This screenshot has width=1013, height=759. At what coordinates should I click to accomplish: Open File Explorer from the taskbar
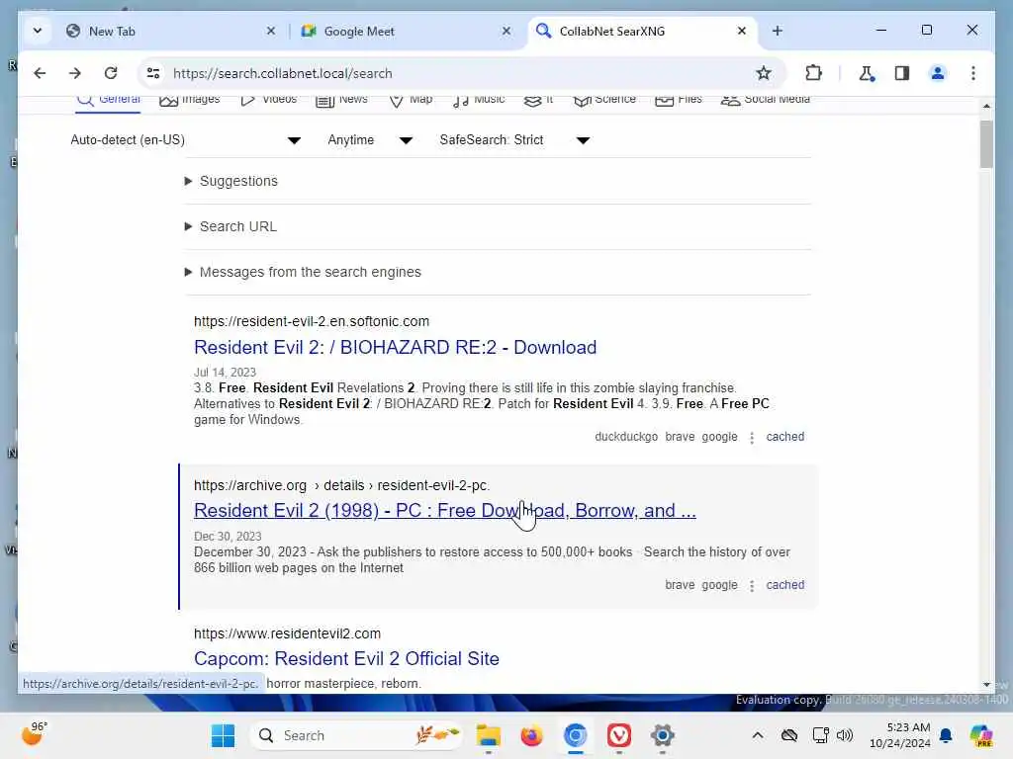click(x=489, y=735)
